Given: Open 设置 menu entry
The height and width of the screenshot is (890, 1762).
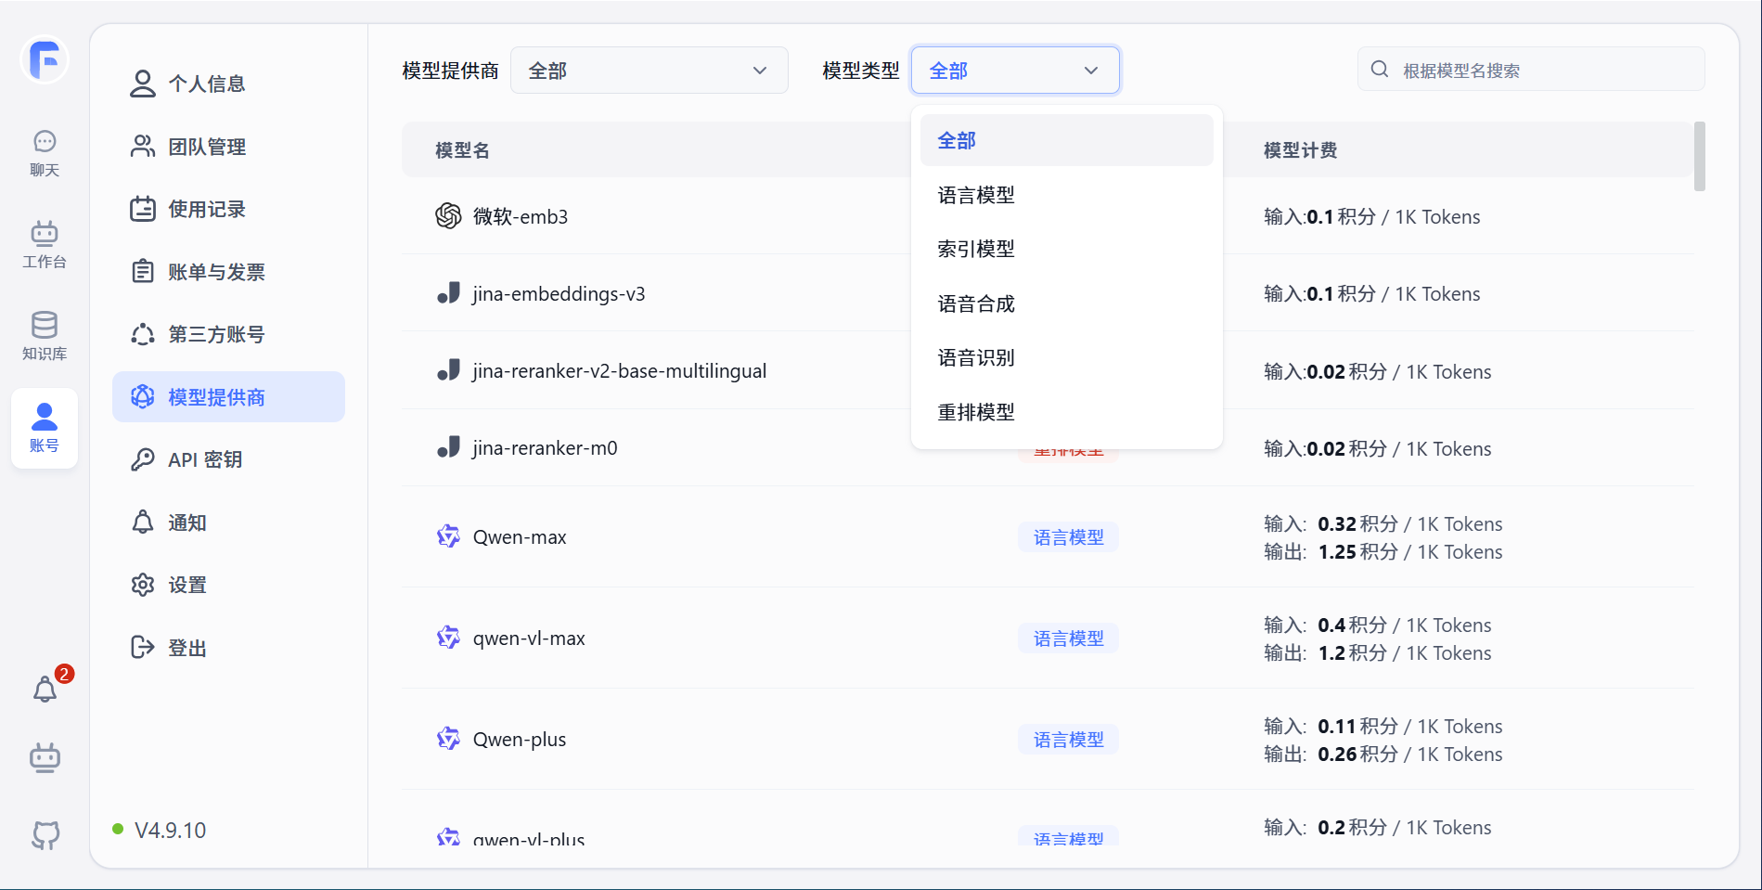Looking at the screenshot, I should [x=228, y=585].
